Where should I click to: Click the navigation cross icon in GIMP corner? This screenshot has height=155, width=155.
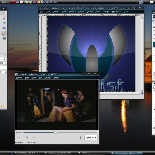142,93
